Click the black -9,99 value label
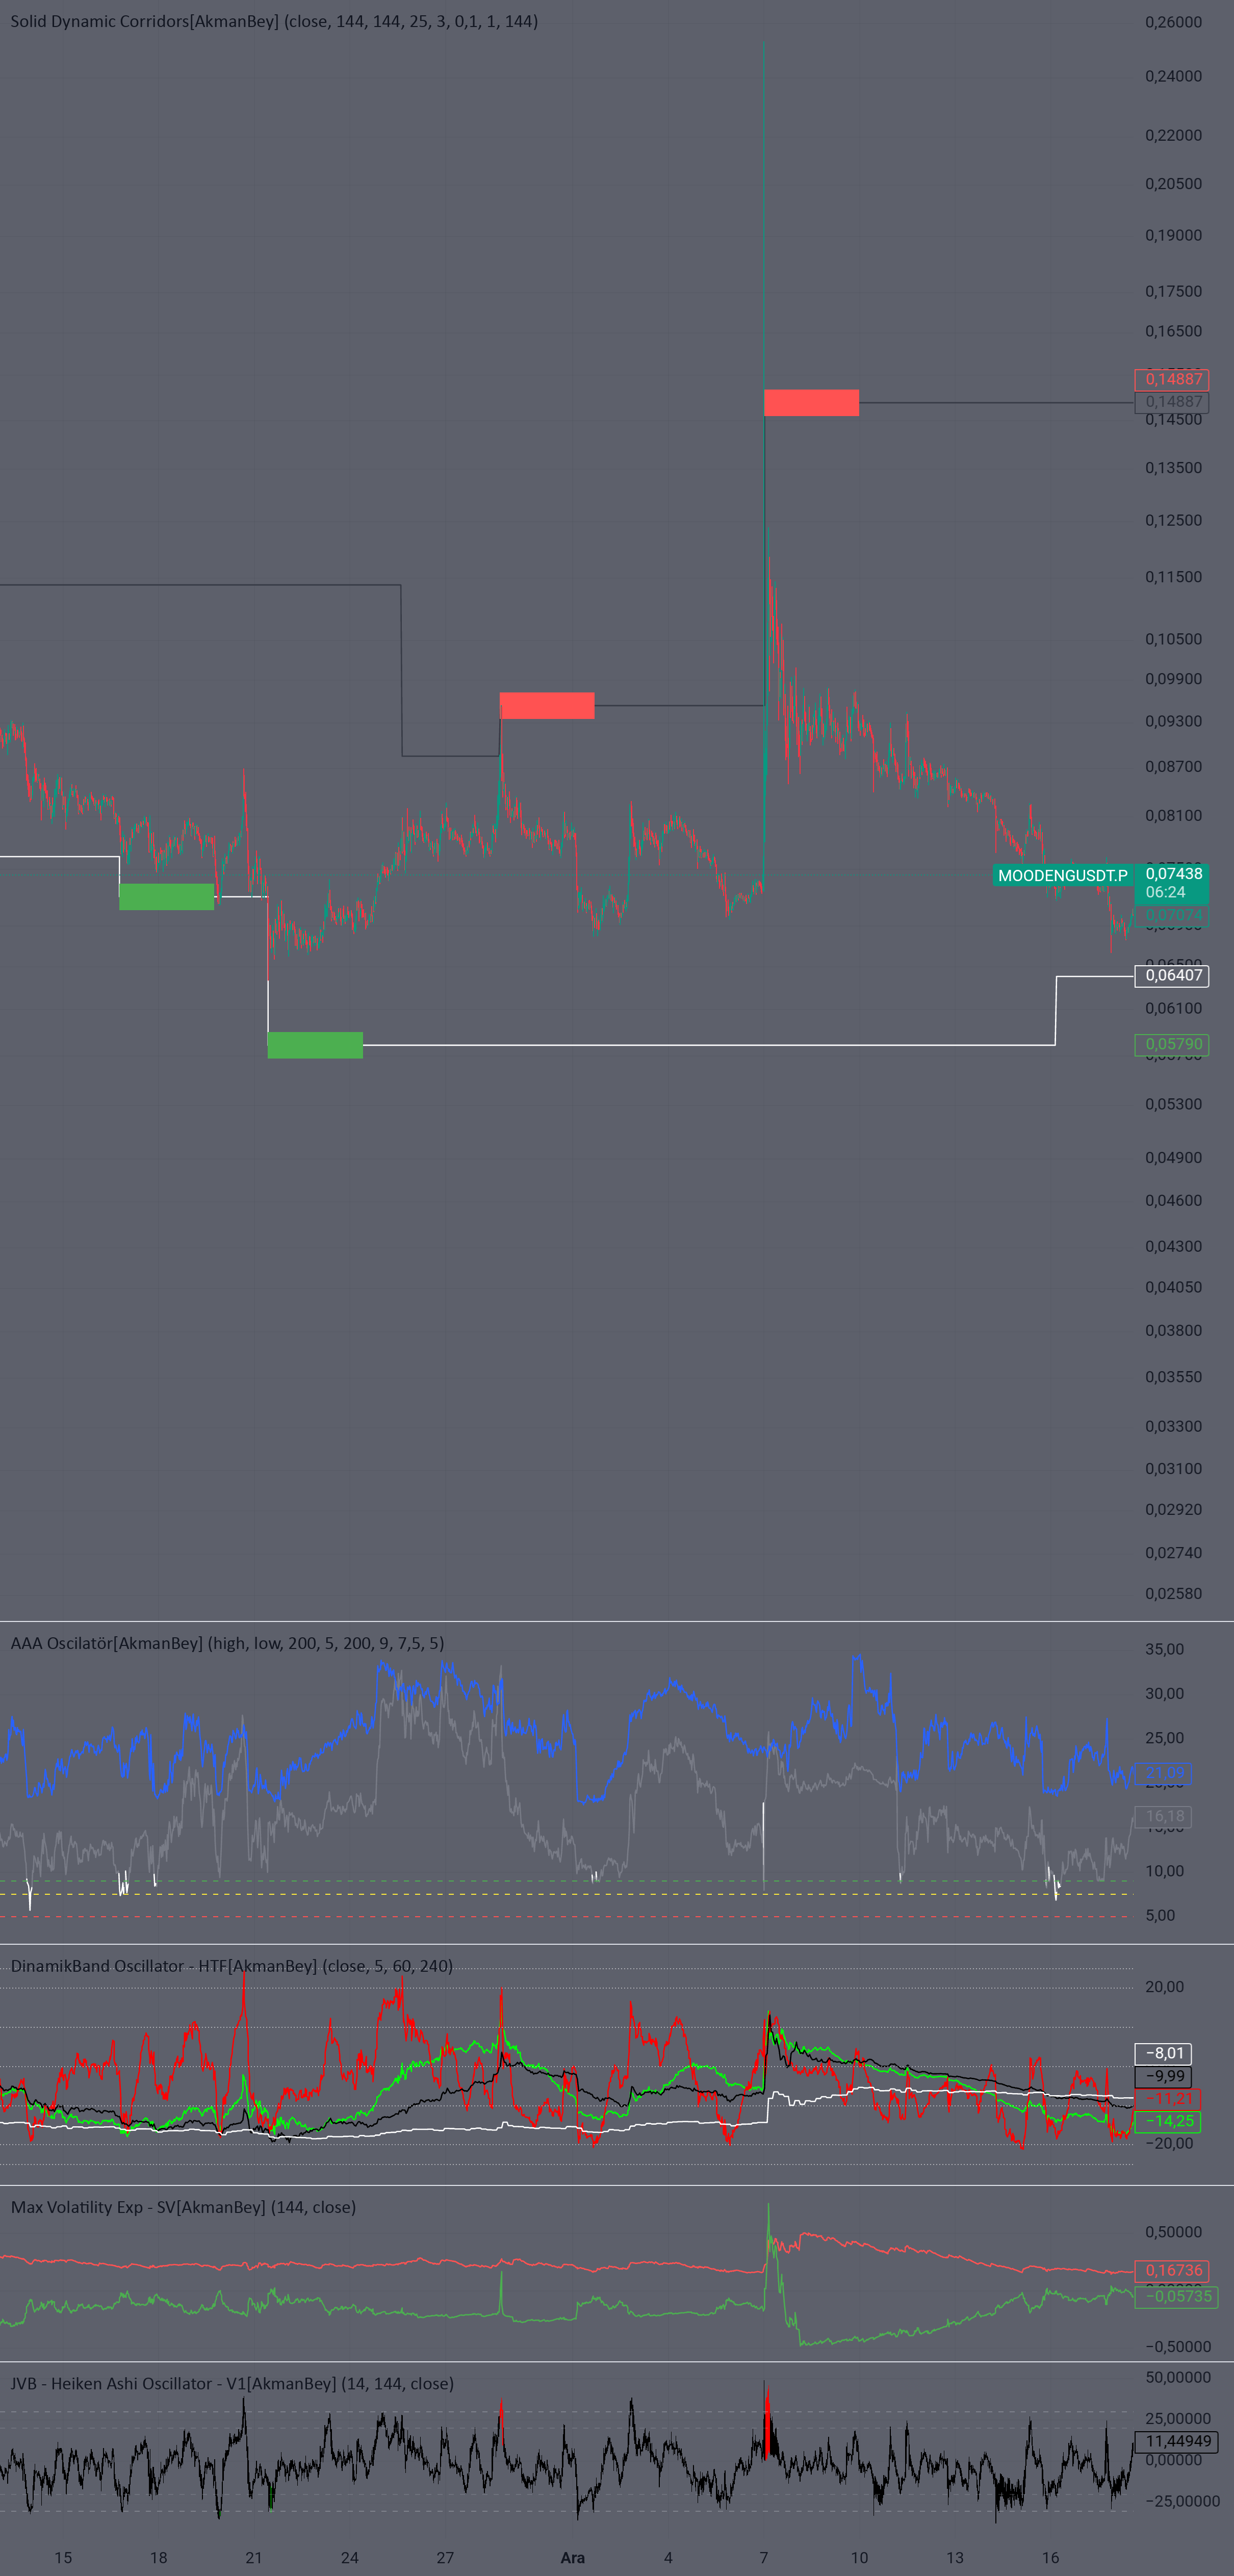 coord(1163,2076)
